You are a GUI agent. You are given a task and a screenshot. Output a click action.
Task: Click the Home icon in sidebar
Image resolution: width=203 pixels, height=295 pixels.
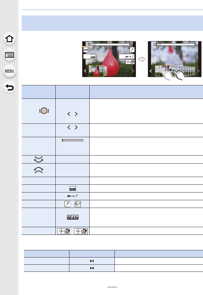tap(9, 39)
